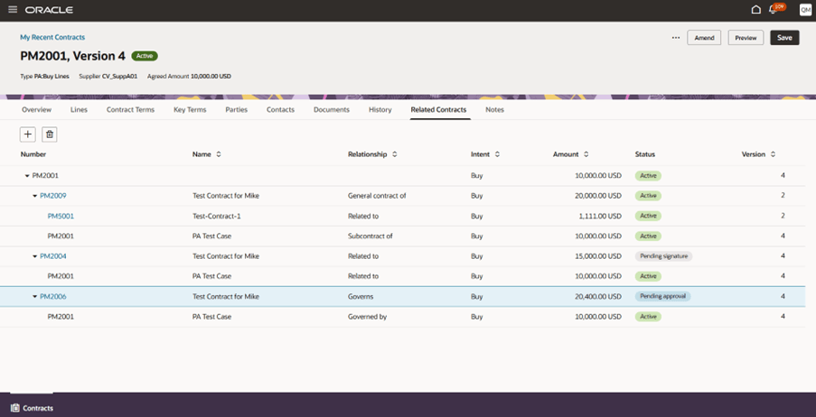Open the hamburger navigation menu
This screenshot has width=816, height=417.
tap(13, 10)
